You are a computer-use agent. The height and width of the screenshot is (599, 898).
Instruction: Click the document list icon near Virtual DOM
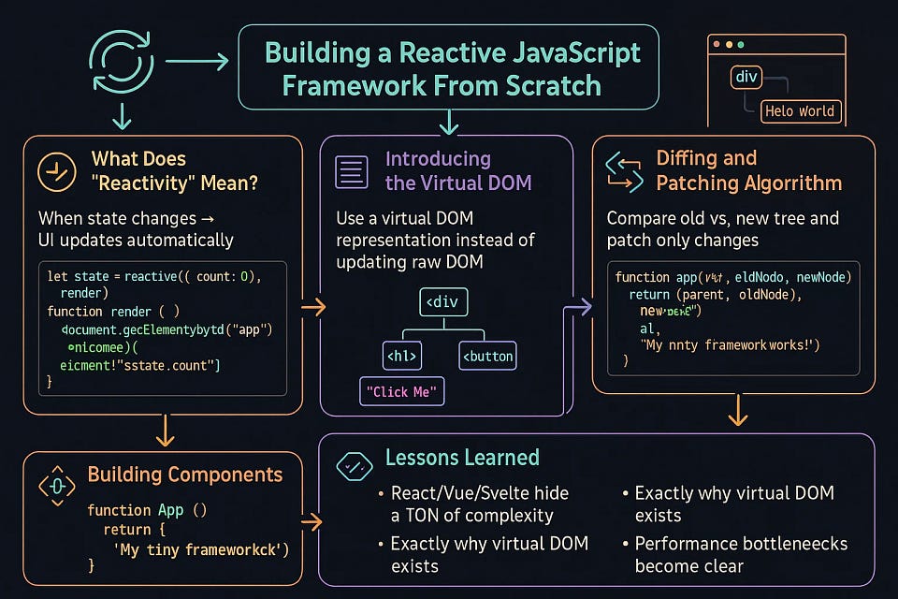tap(351, 171)
